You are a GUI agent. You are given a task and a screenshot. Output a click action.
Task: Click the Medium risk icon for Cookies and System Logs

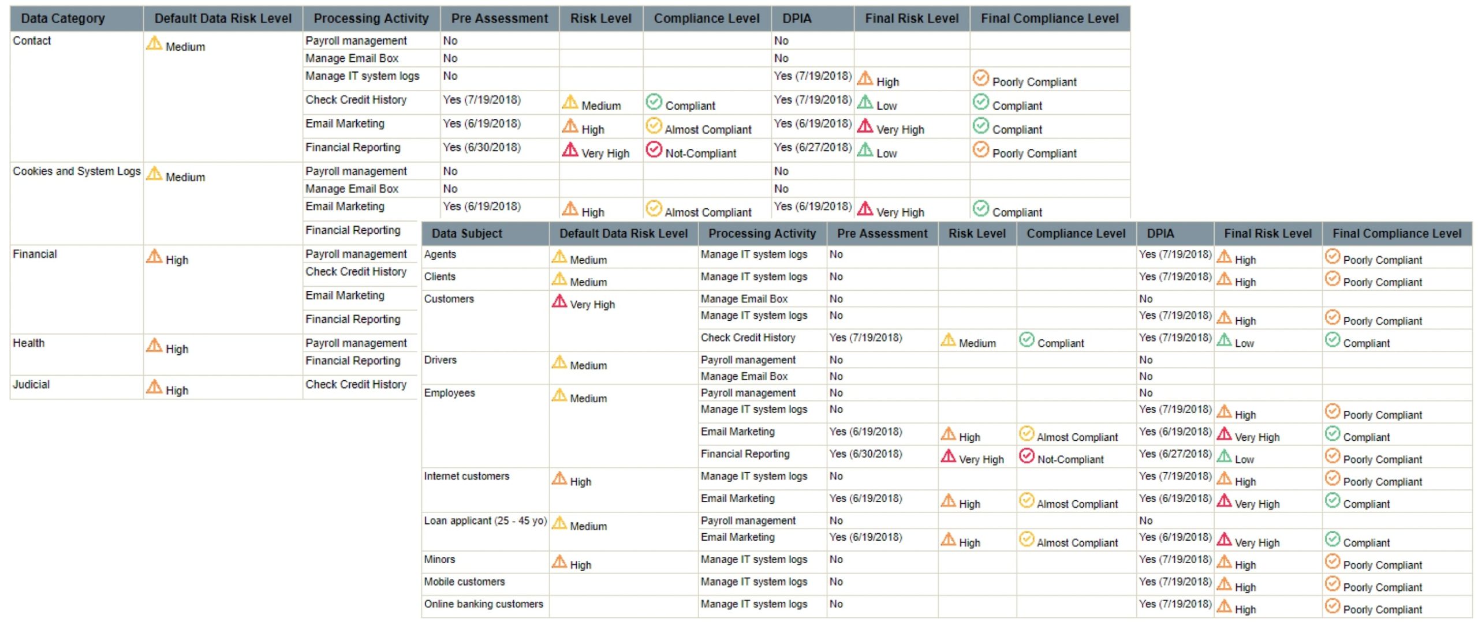154,174
